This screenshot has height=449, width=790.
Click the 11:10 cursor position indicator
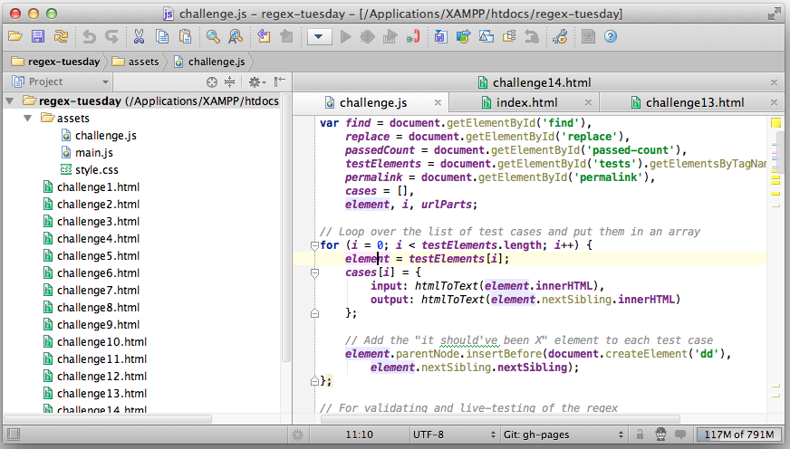tap(360, 435)
